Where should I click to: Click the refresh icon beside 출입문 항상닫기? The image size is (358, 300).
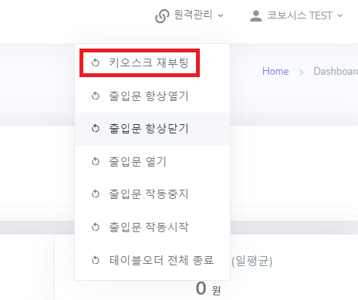(96, 128)
